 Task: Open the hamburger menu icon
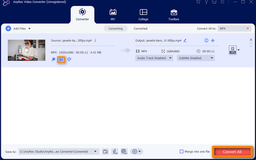pos(222,2)
